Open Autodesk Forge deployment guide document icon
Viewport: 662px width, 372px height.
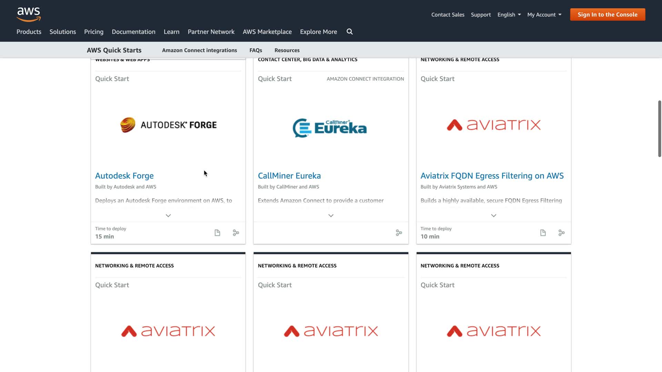pos(217,233)
